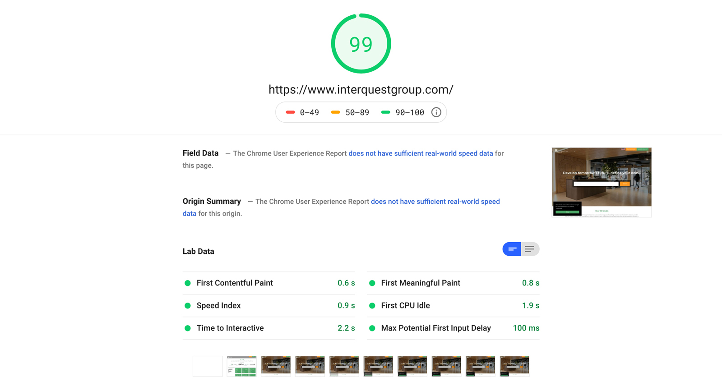This screenshot has width=722, height=391.
Task: Click the First Contentful Paint green status dot
Action: click(x=188, y=283)
